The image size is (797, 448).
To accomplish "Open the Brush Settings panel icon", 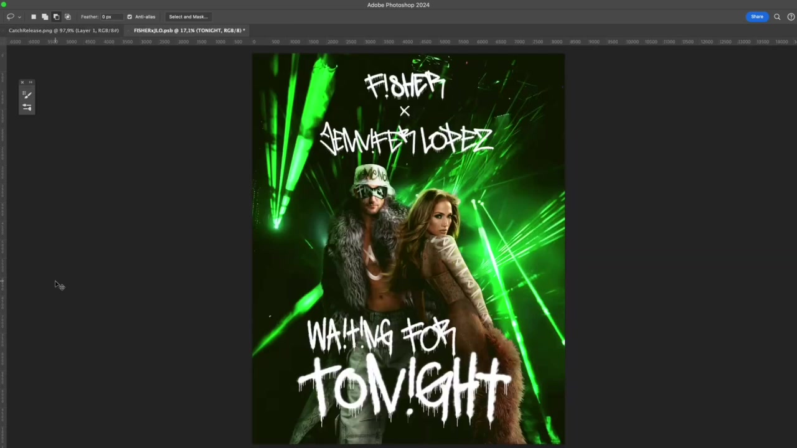I will [x=27, y=95].
